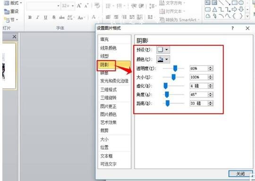Click the 距离 distance slider handle

[168, 103]
